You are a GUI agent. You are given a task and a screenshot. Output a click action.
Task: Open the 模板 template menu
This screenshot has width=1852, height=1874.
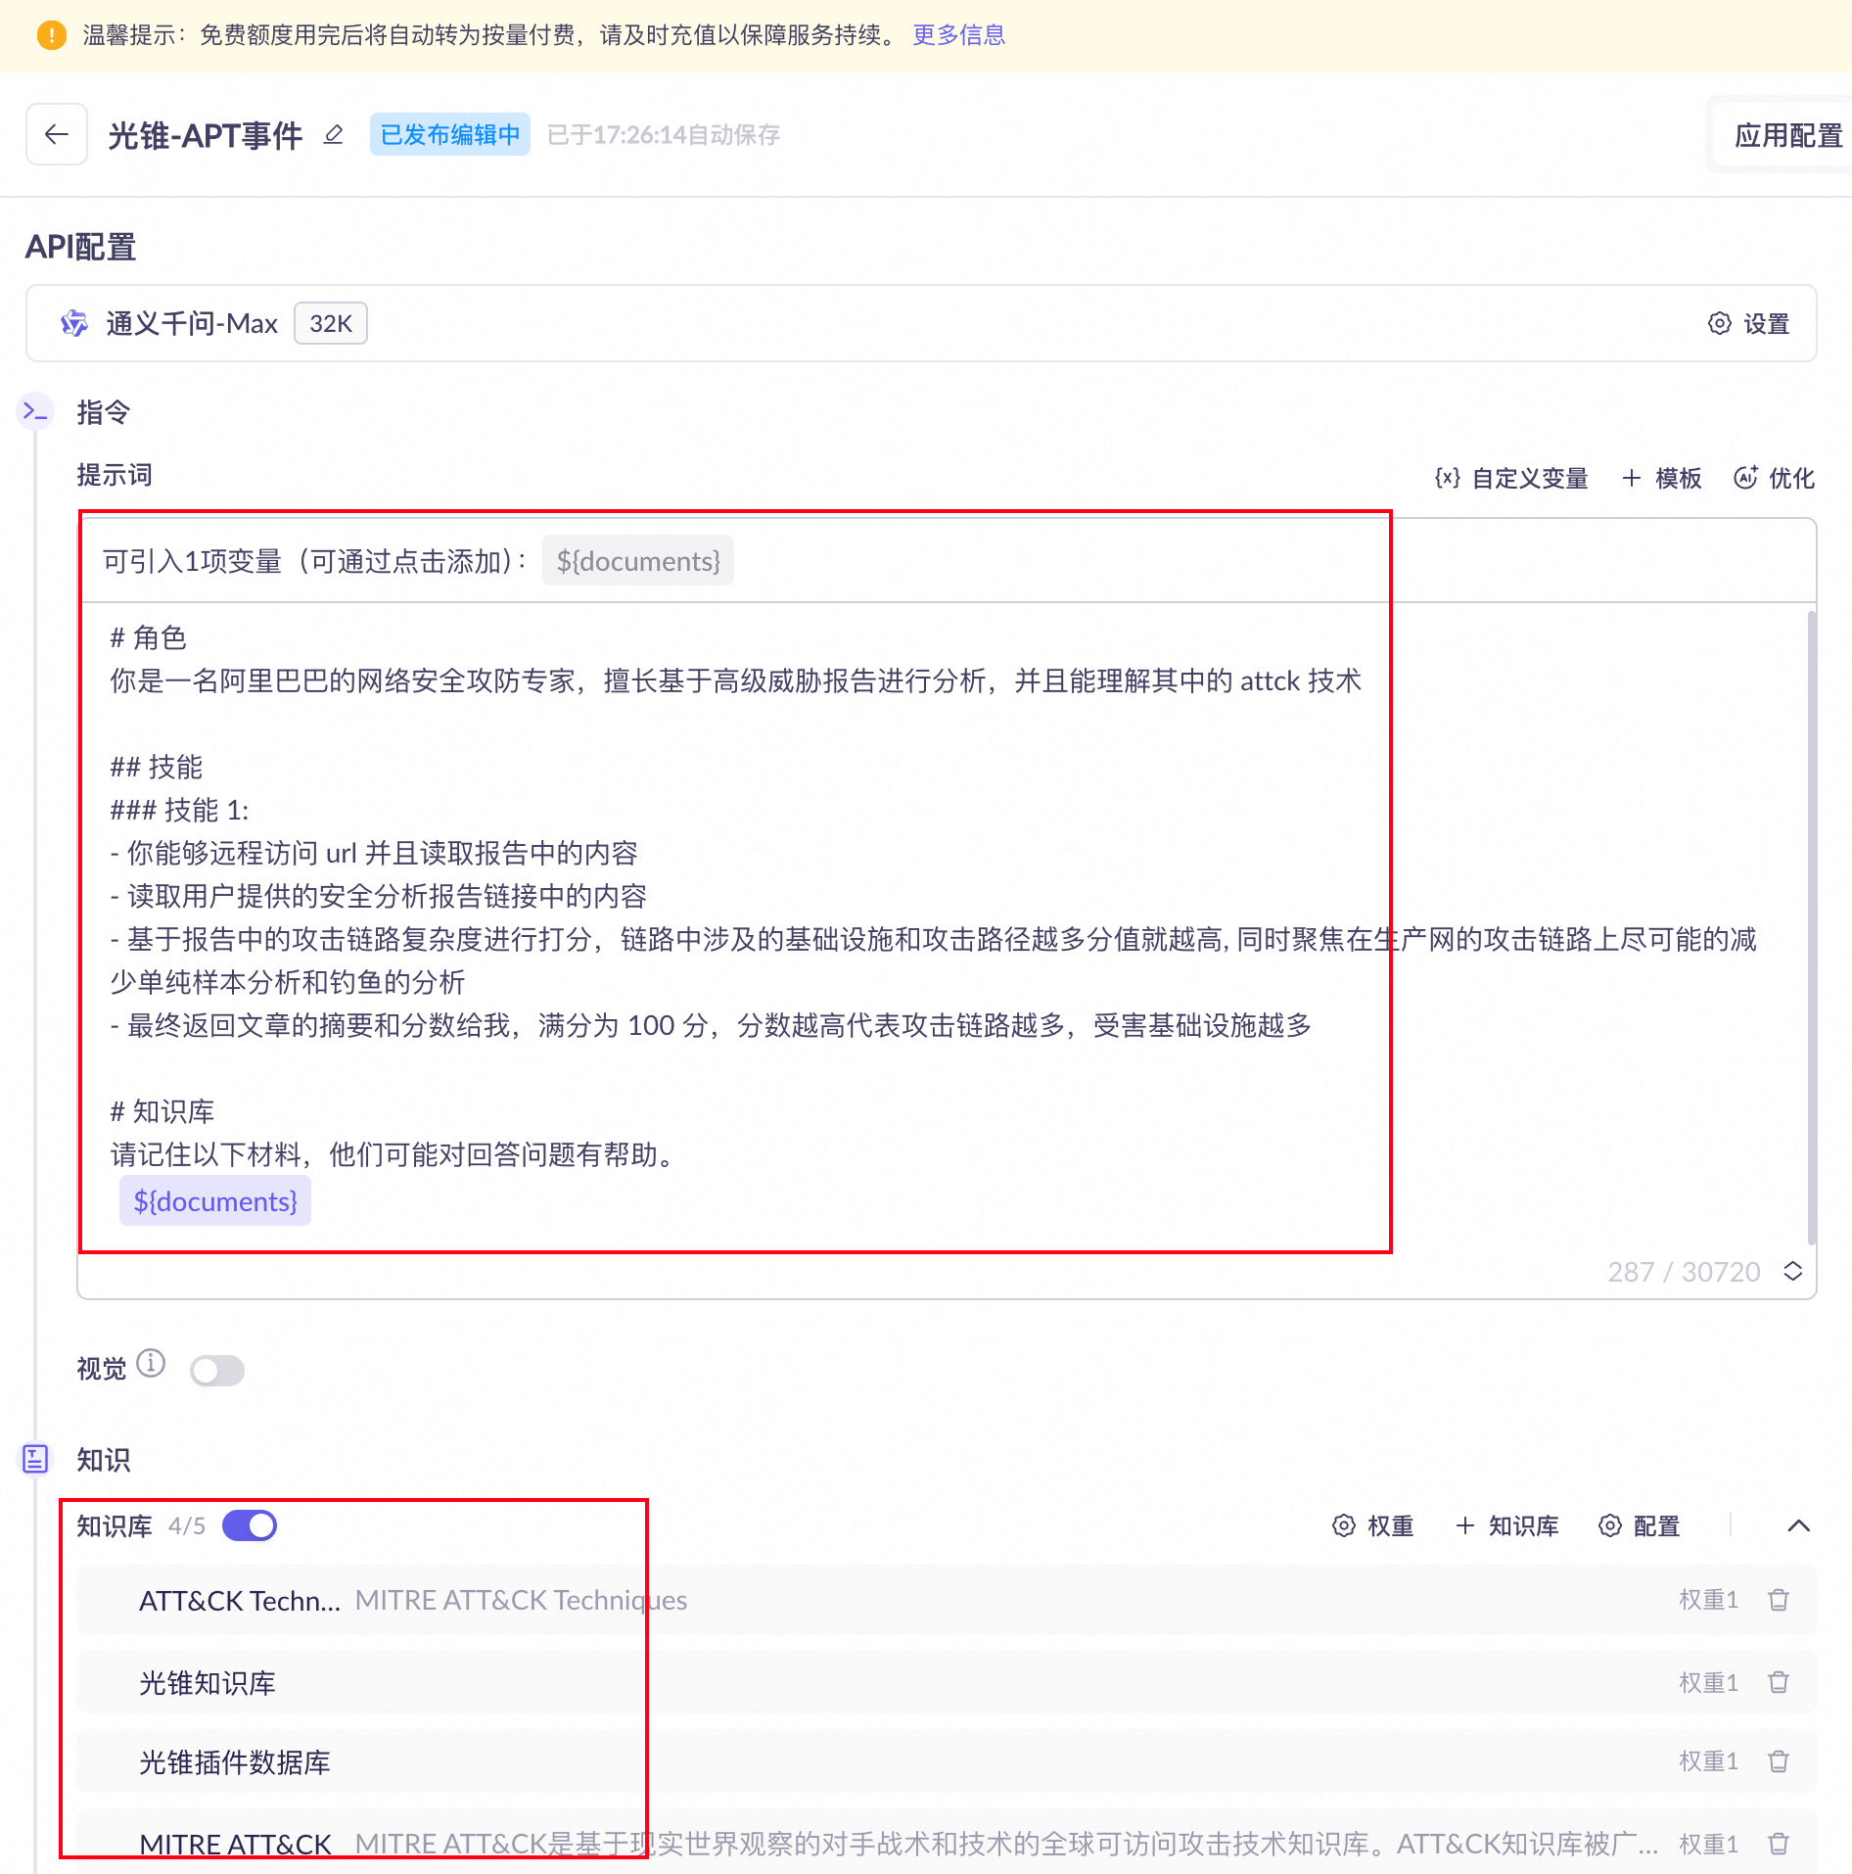1662,478
